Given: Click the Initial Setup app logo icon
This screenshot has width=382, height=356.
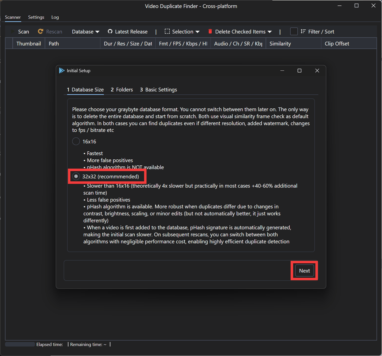Looking at the screenshot, I should [x=62, y=71].
